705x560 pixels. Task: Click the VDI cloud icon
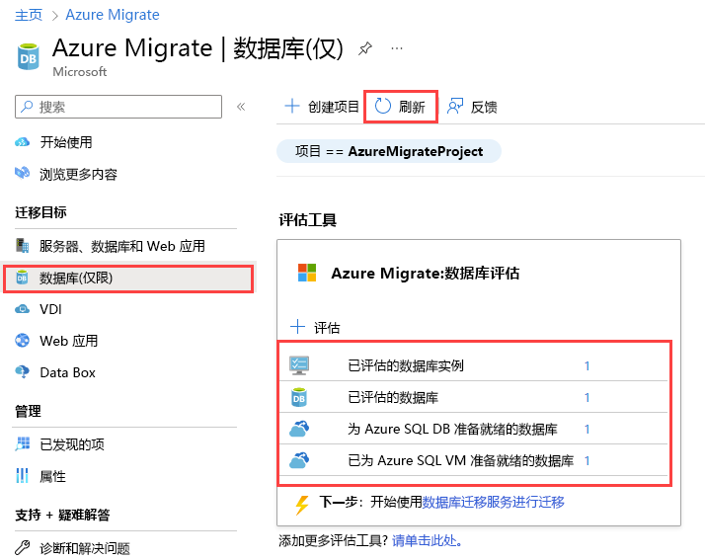pyautogui.click(x=22, y=309)
